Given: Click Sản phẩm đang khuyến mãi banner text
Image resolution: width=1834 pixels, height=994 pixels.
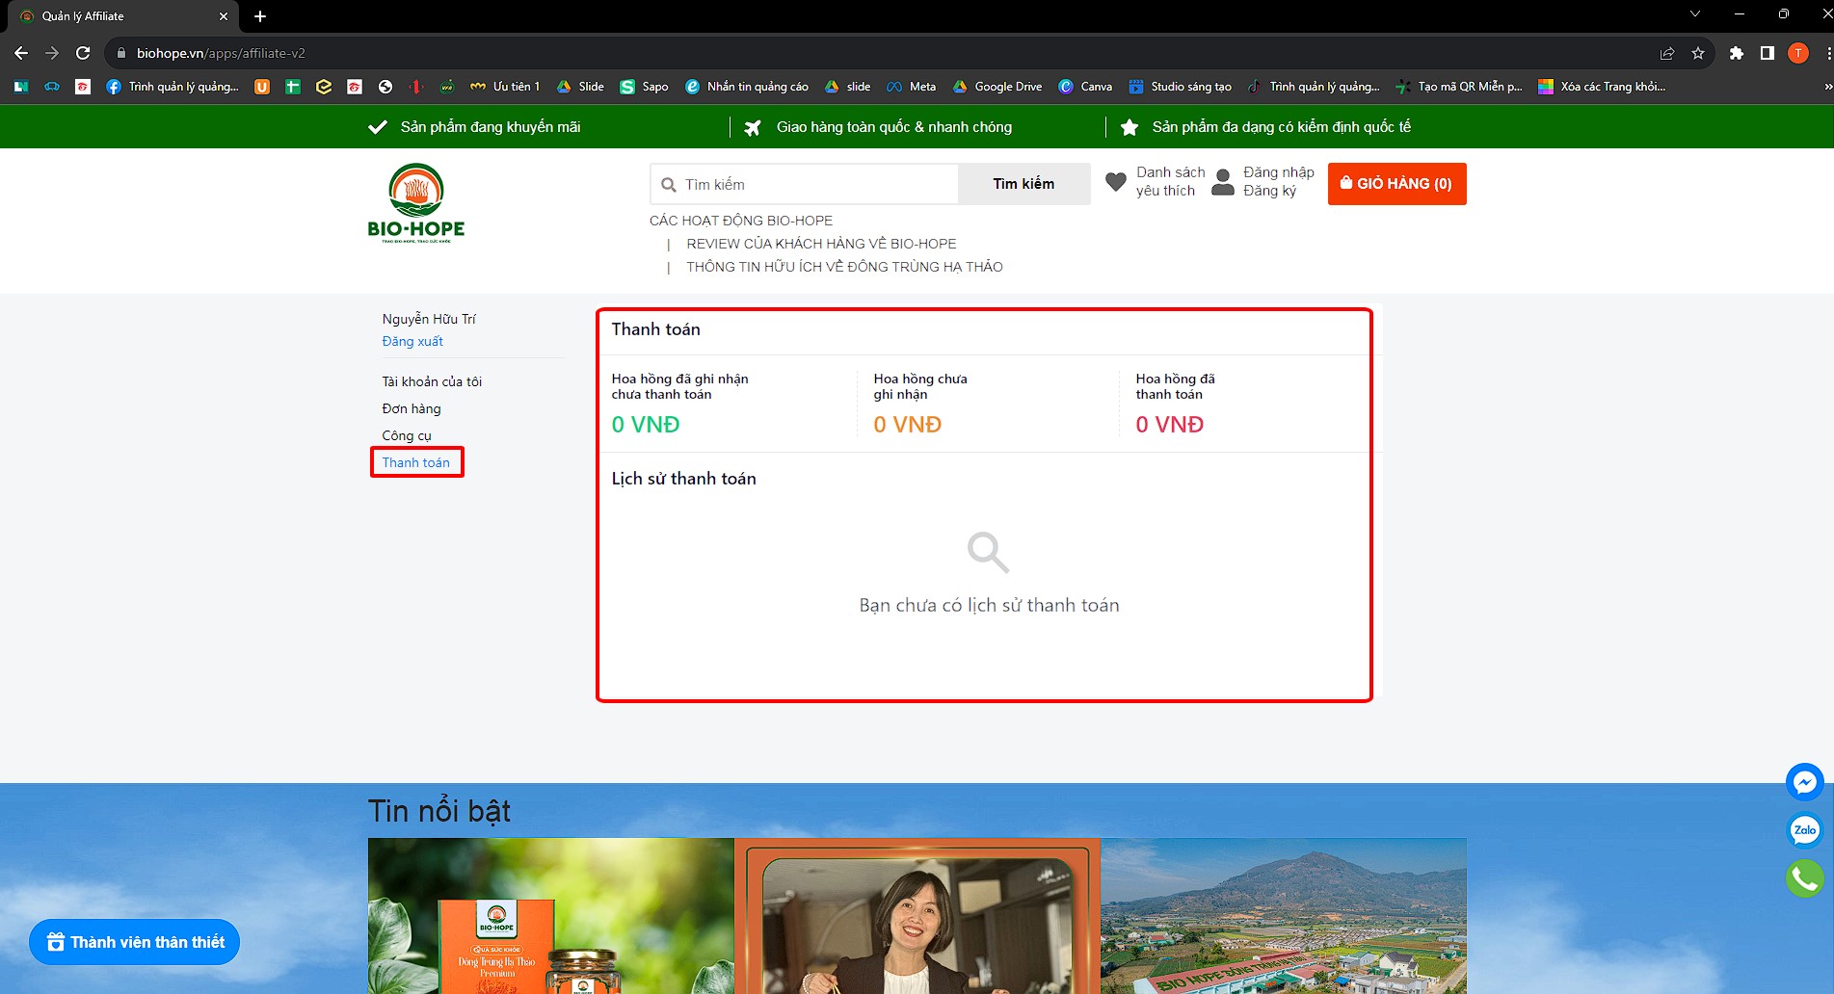Looking at the screenshot, I should [x=490, y=127].
